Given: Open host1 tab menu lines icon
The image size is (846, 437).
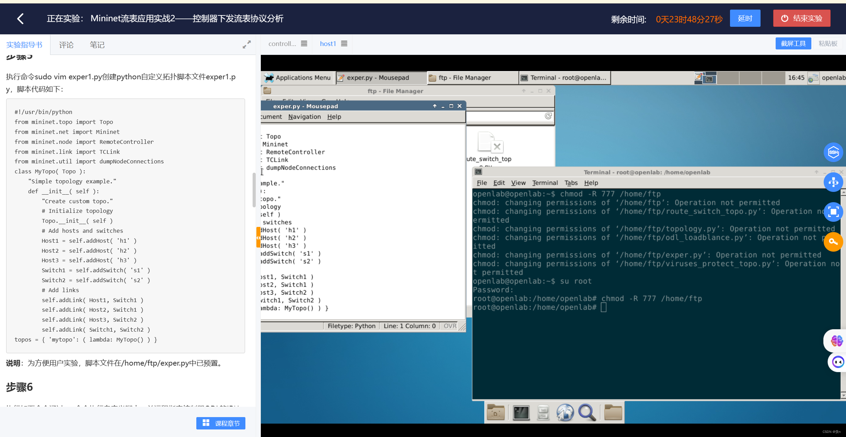Looking at the screenshot, I should click(344, 44).
